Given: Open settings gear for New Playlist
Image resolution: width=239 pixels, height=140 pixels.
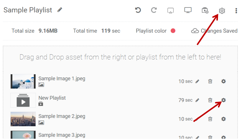Looking at the screenshot, I should pyautogui.click(x=223, y=100).
